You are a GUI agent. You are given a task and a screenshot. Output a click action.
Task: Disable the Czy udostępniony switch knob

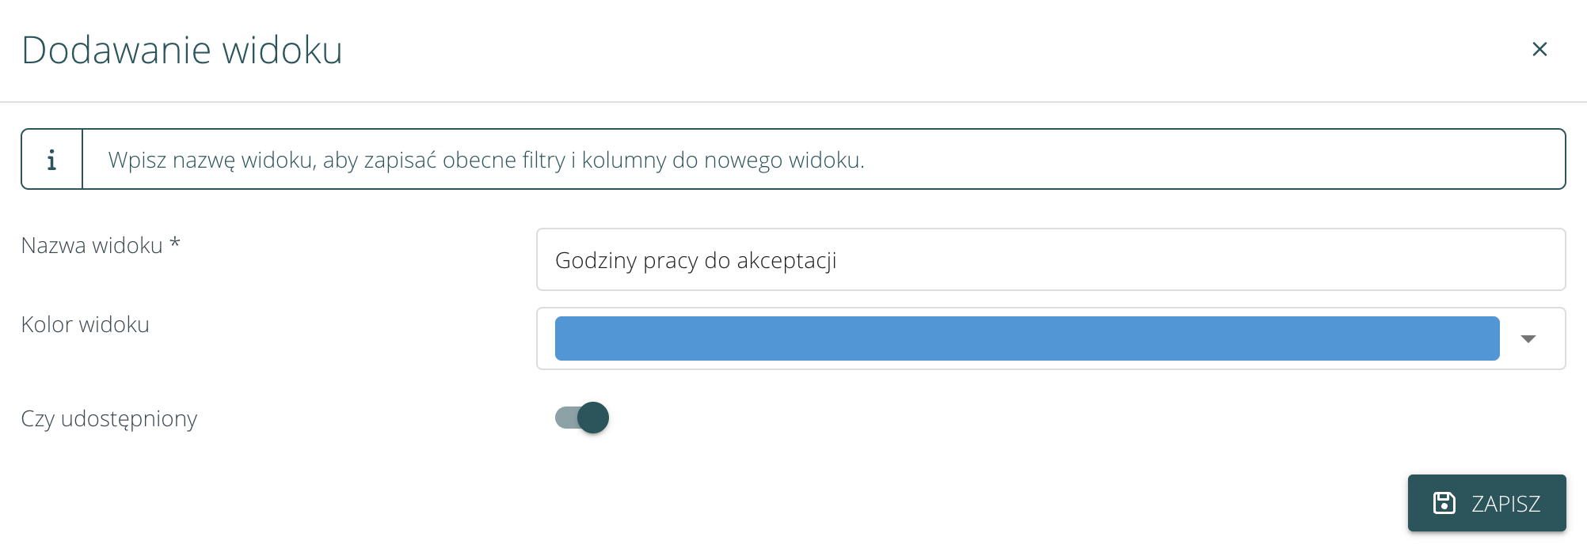(x=593, y=418)
